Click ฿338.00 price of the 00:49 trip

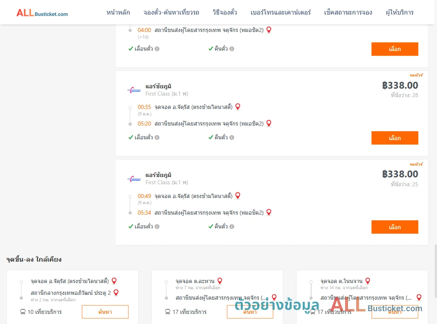(400, 174)
